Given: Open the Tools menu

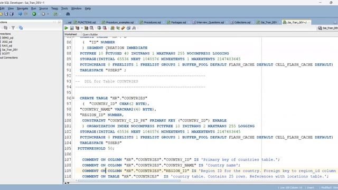Looking at the screenshot, I should (64, 8).
